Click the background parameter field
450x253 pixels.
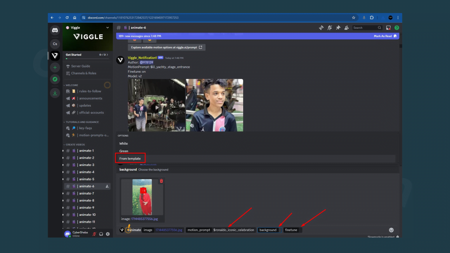click(270, 230)
